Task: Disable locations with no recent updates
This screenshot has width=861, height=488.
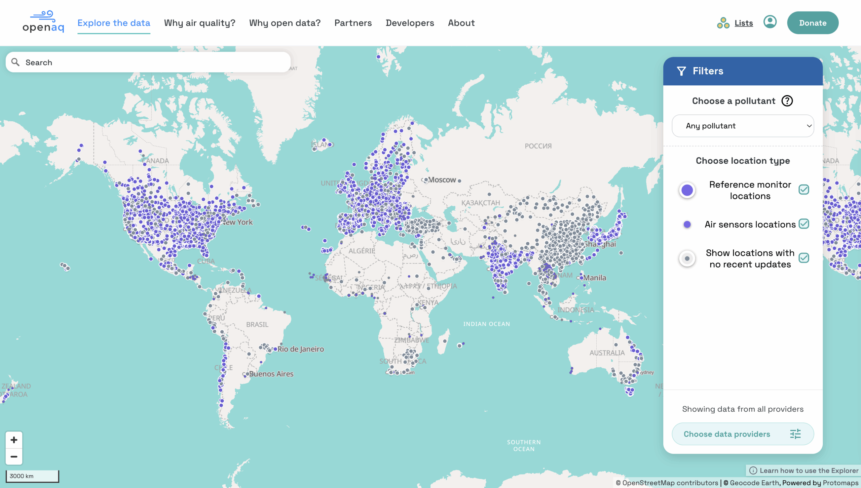Action: (804, 258)
